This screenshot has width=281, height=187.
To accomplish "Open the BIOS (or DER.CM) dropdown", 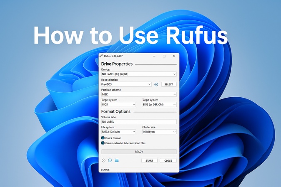I will pos(159,104).
